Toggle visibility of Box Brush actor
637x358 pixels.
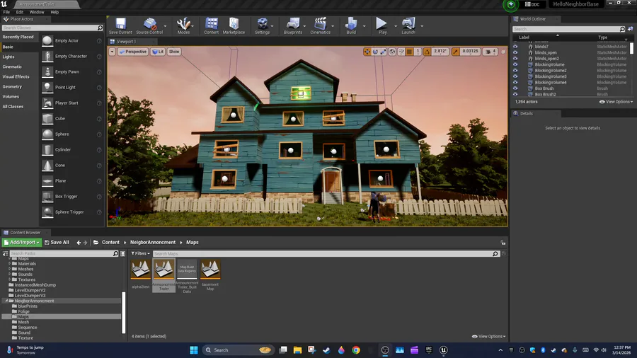515,88
